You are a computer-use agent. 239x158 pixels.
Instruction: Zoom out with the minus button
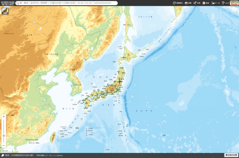[4, 145]
